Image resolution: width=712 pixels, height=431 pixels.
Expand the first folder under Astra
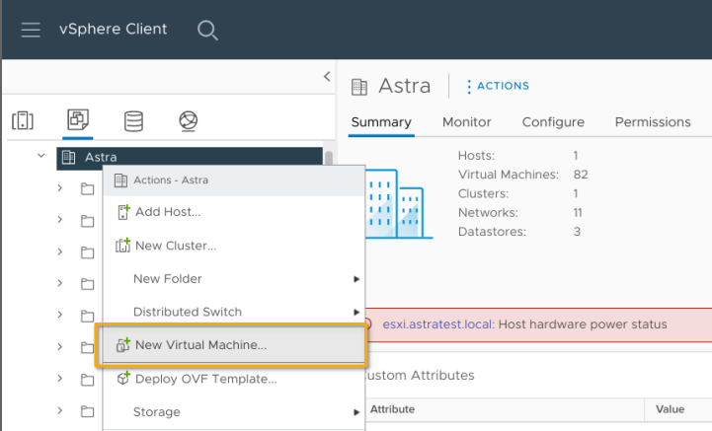(x=61, y=188)
